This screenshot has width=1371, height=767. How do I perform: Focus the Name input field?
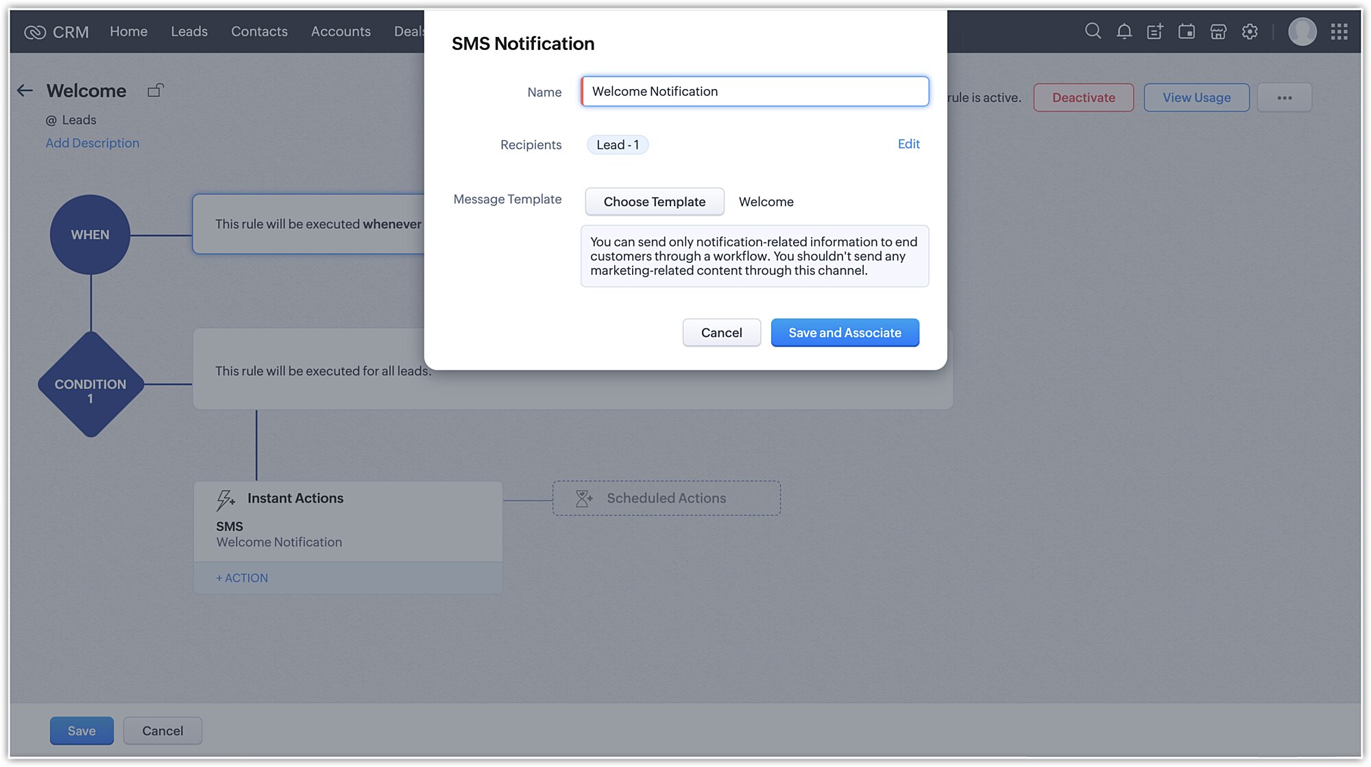click(x=754, y=92)
